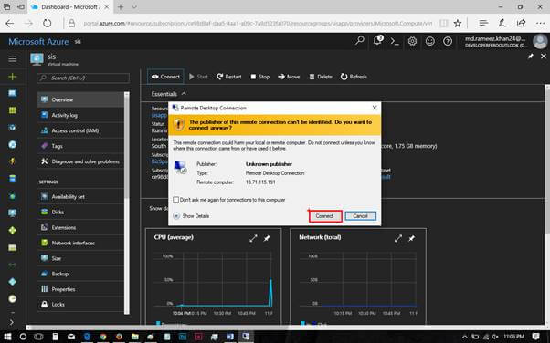
Task: Open Properties settings
Action: (x=80, y=289)
